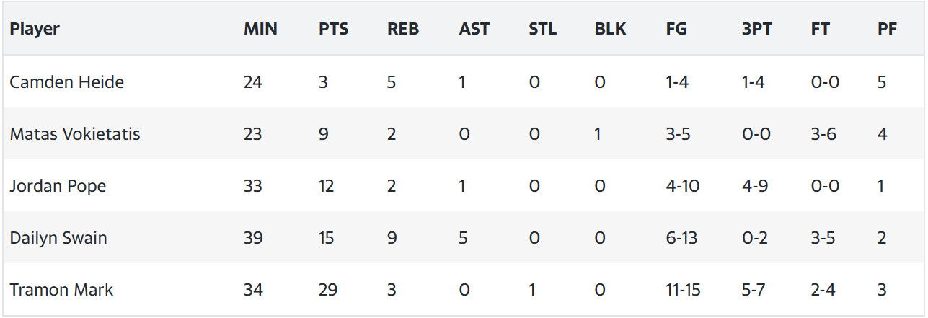Select the AST column header

[474, 30]
